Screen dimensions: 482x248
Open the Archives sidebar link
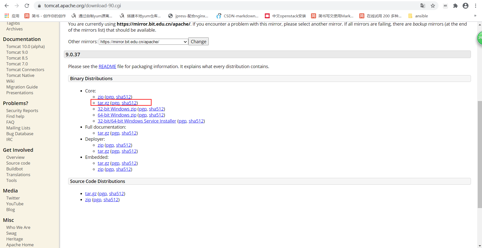[x=14, y=29]
